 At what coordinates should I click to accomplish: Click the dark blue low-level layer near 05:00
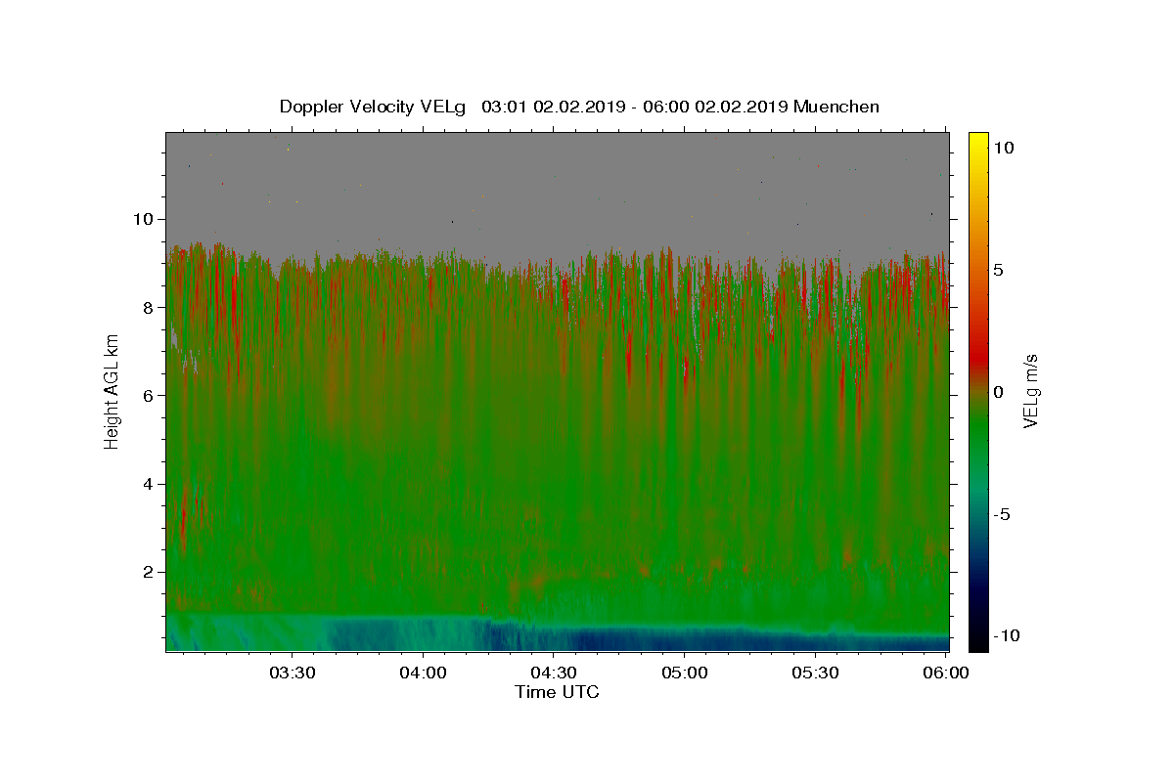[x=684, y=640]
